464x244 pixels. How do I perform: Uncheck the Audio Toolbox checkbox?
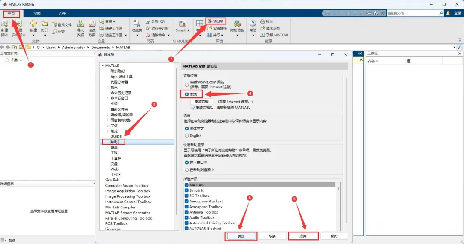coord(186,217)
